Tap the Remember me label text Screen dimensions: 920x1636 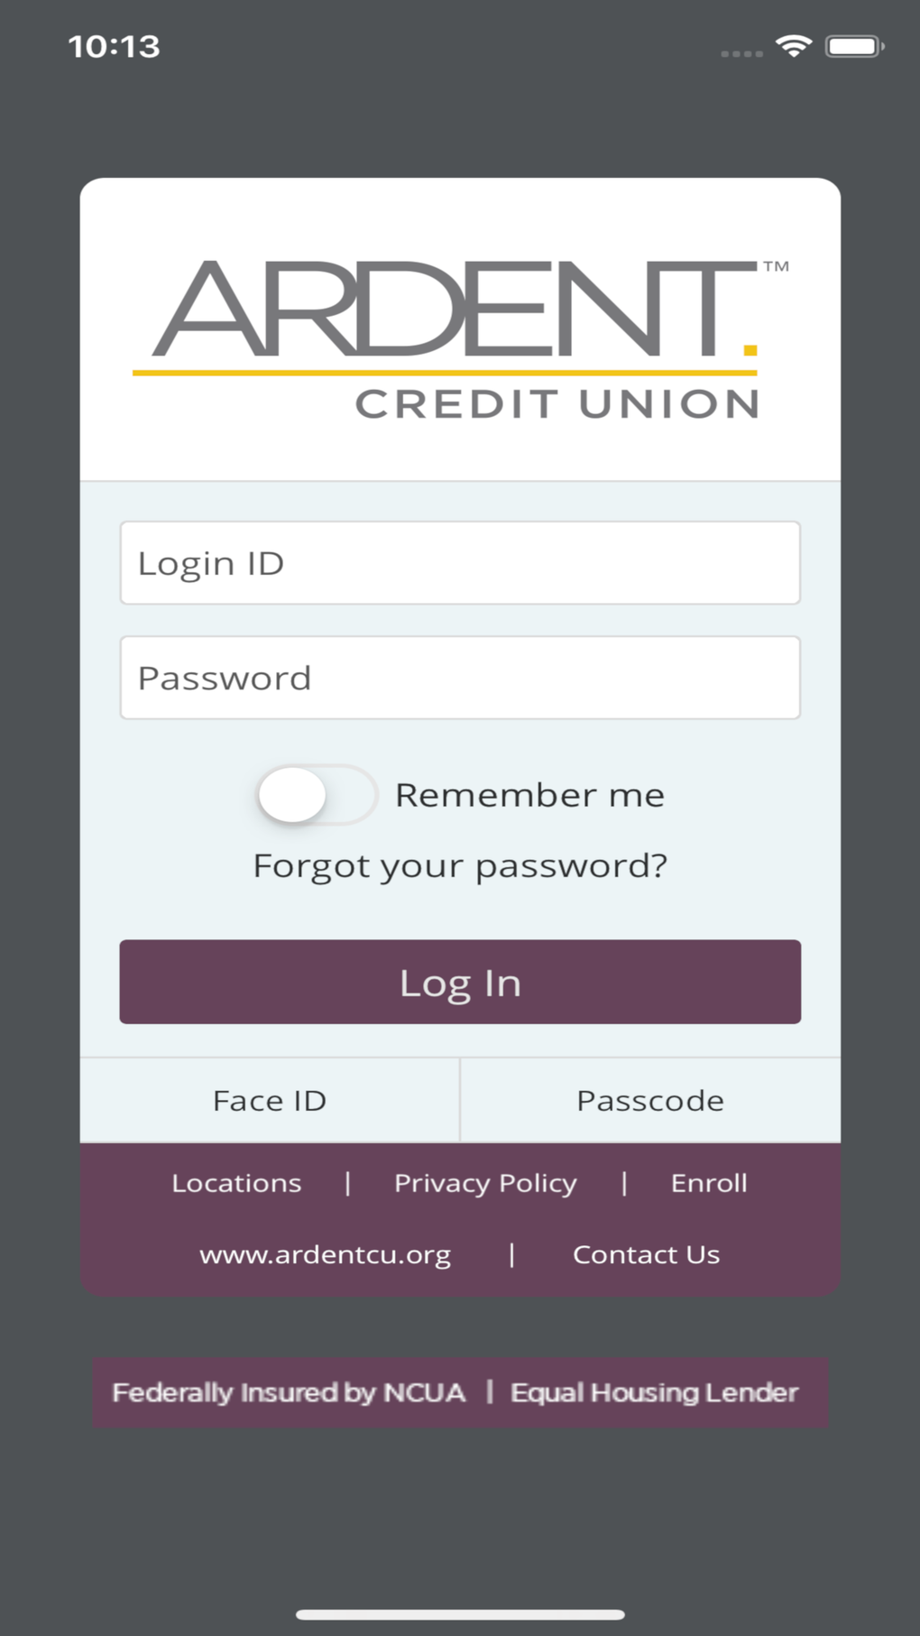point(529,795)
